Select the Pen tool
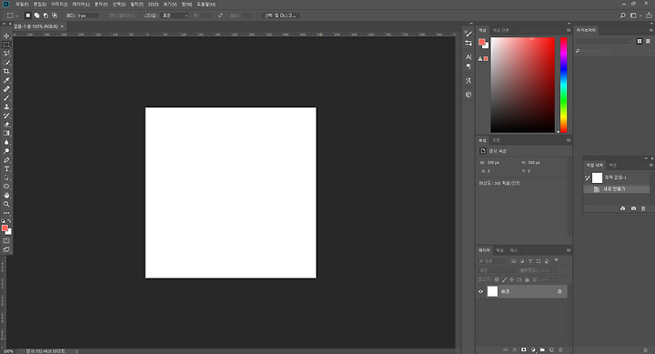655x354 pixels. click(x=6, y=160)
